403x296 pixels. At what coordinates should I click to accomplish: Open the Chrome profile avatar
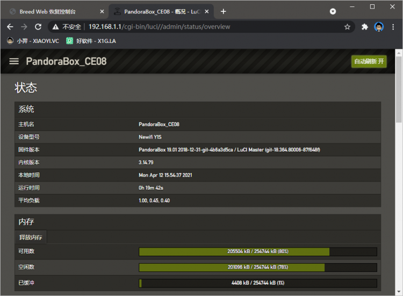[x=379, y=27]
